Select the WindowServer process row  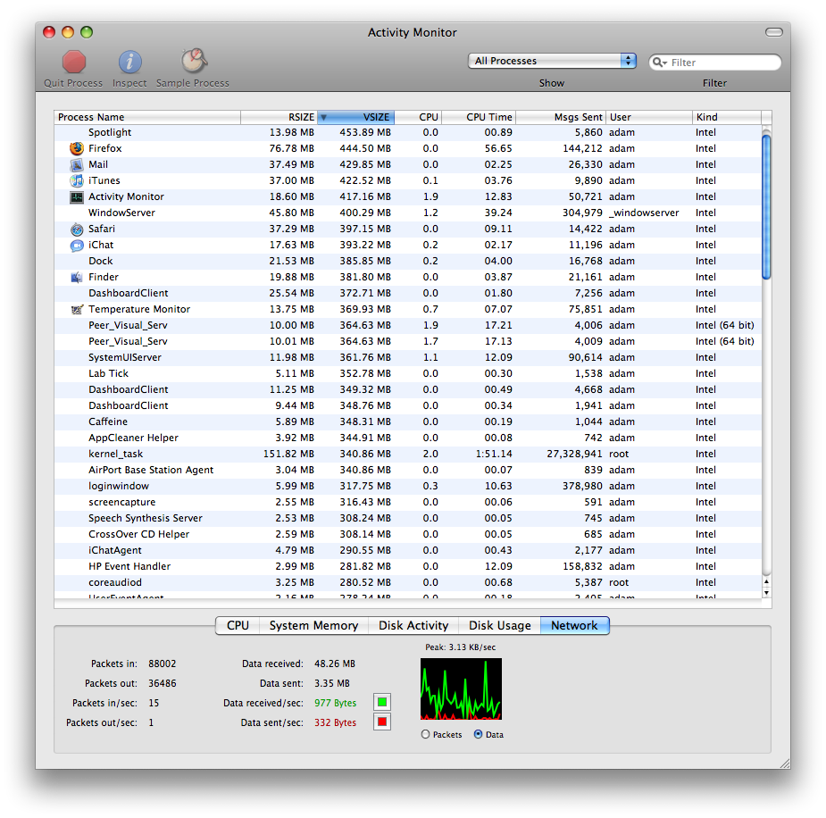tap(408, 213)
